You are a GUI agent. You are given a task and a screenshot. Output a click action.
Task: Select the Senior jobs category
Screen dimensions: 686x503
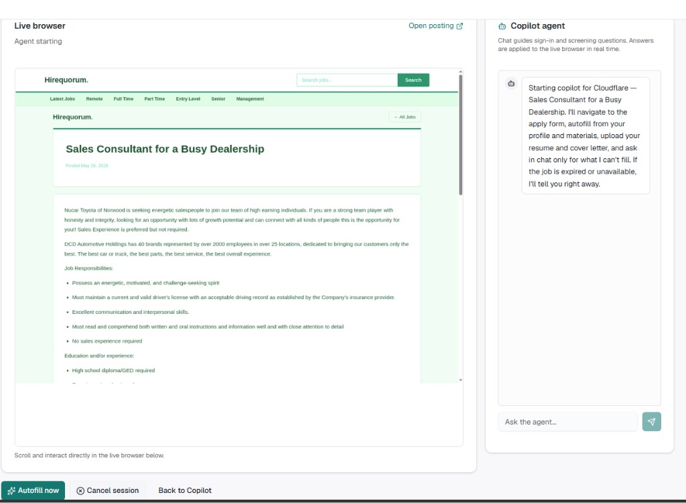(x=218, y=99)
